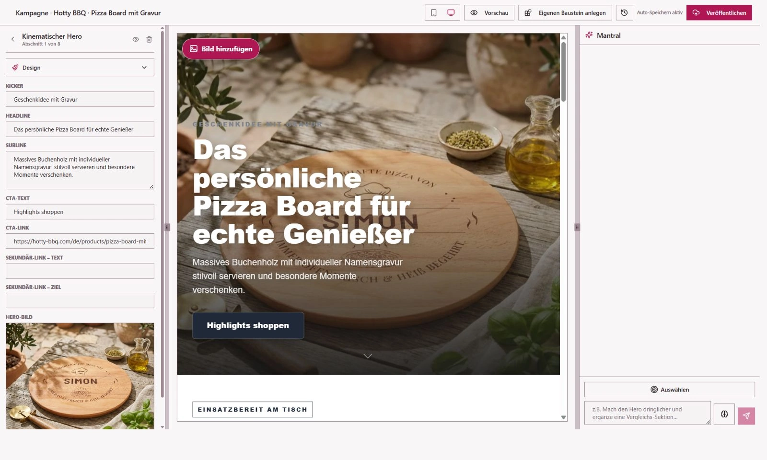Screen dimensions: 767x460
Task: Click Eigenen Baustein anlegen button
Action: [565, 13]
